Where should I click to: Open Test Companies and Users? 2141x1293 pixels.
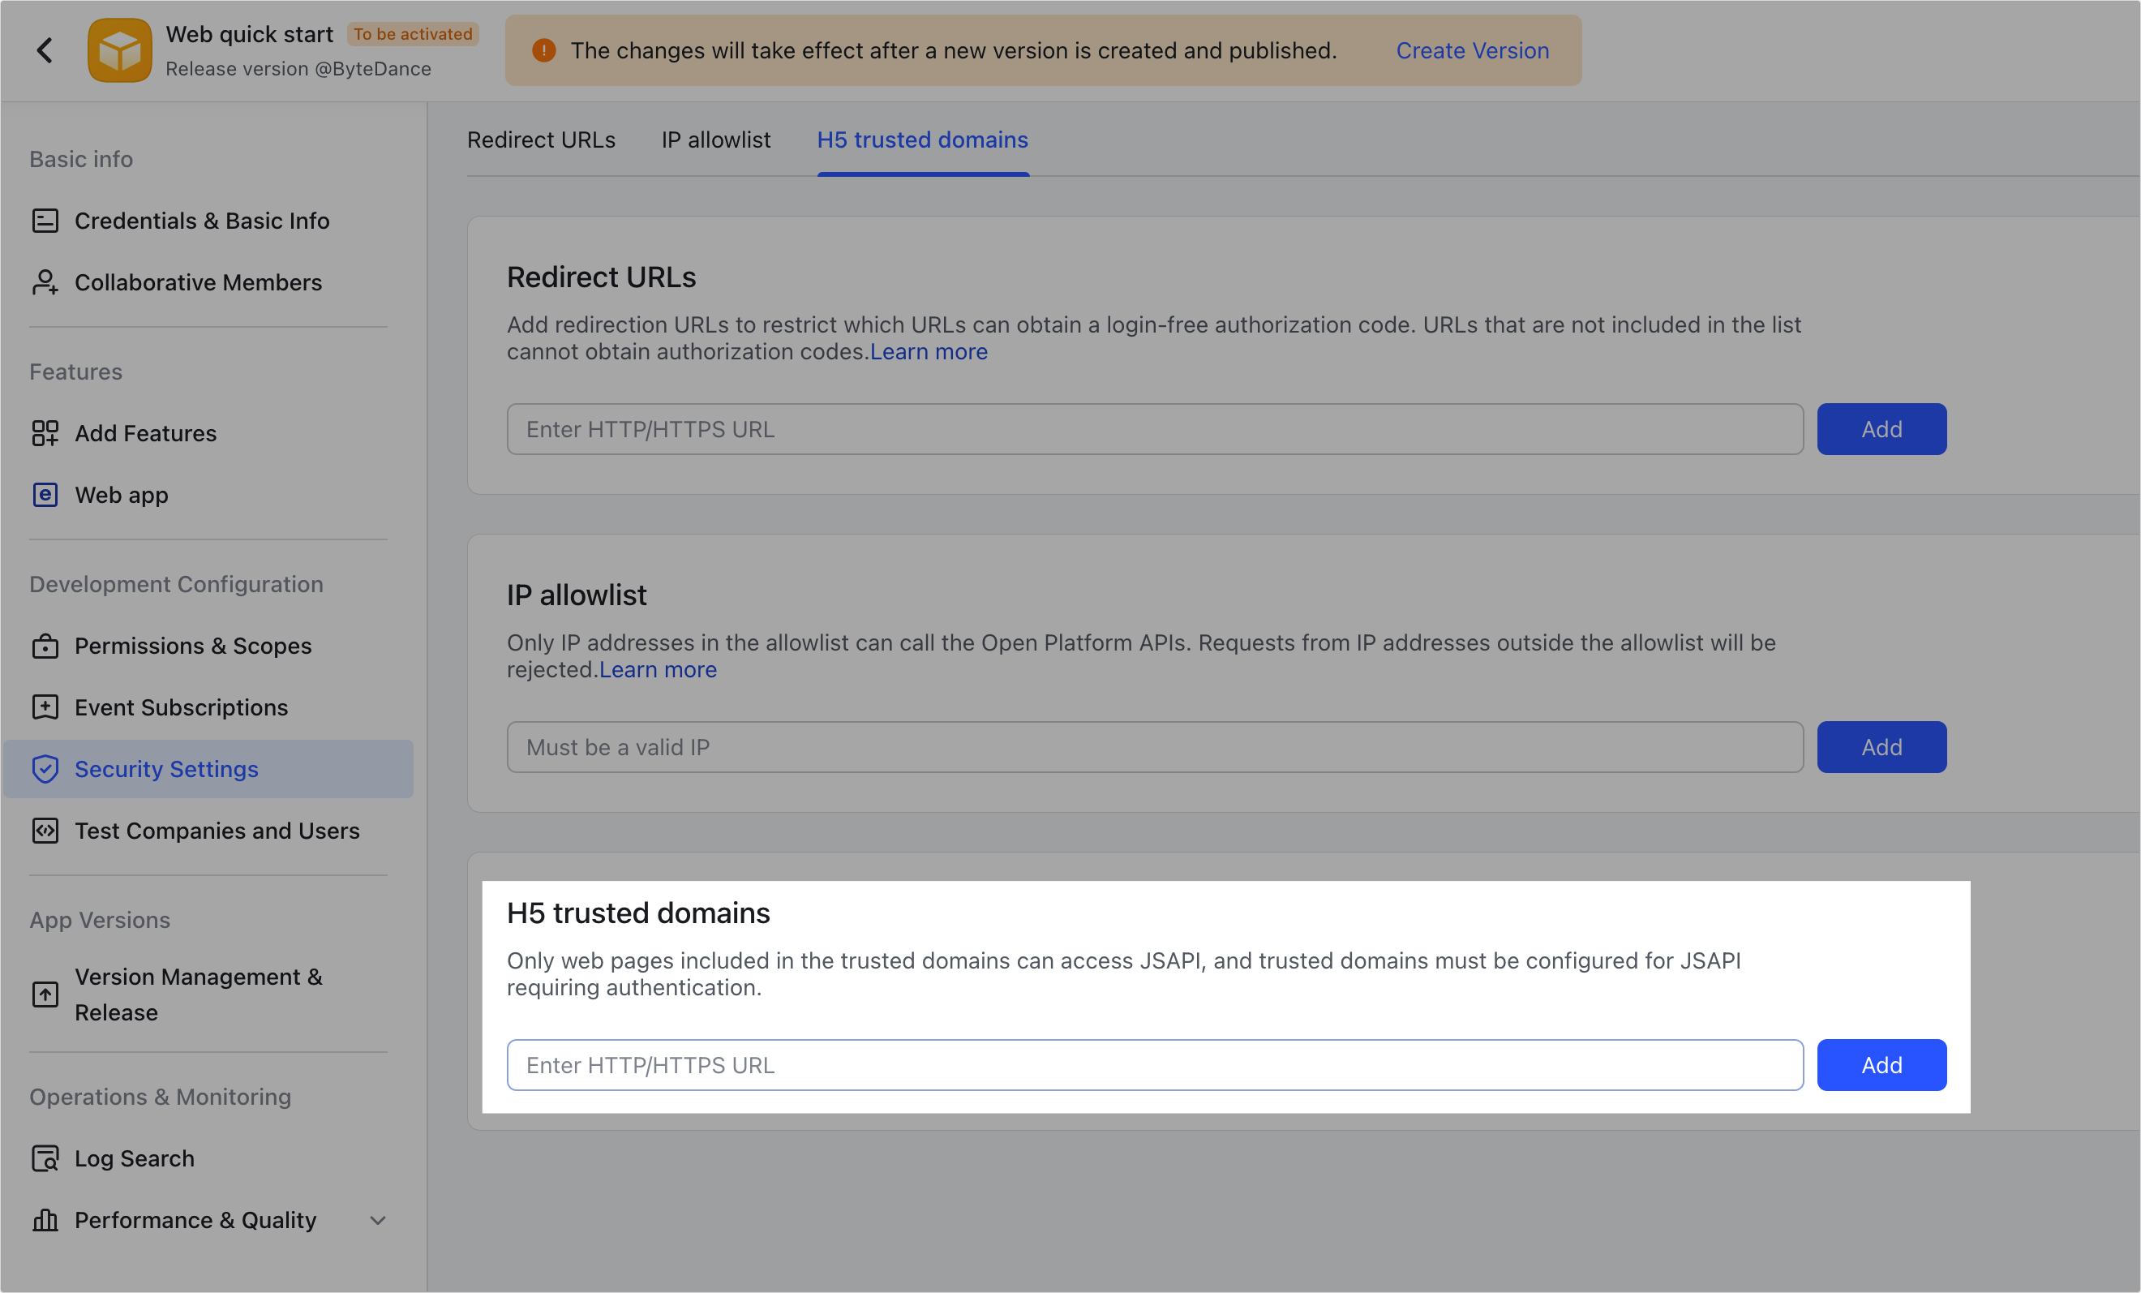click(x=217, y=831)
